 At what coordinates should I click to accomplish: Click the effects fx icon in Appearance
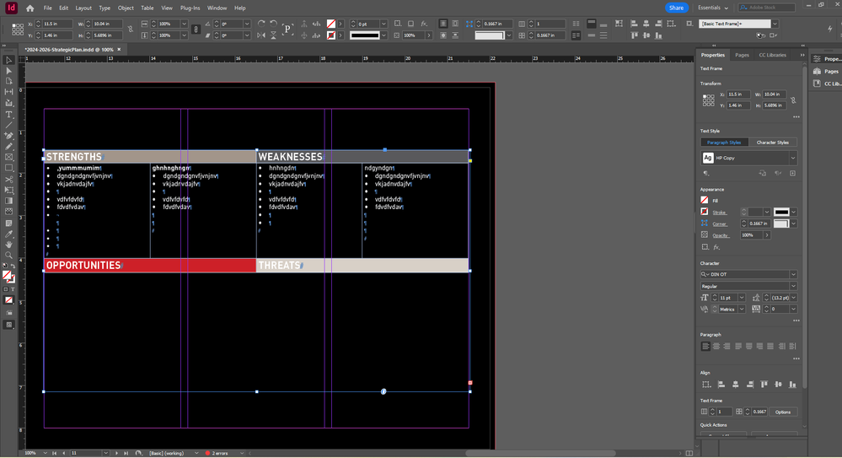click(716, 247)
